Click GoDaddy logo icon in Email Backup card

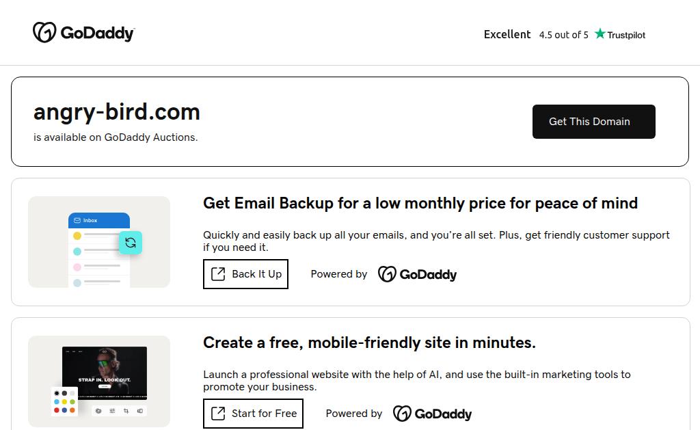[x=387, y=274]
